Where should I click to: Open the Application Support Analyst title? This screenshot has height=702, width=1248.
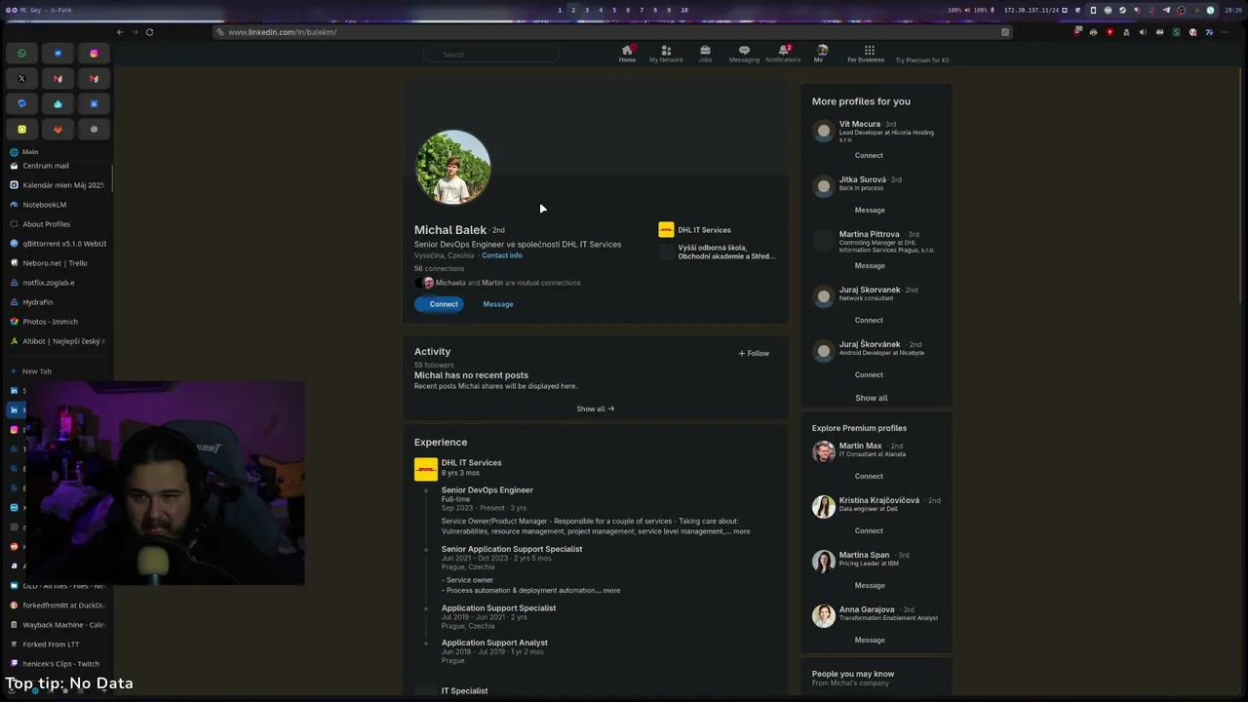[494, 643]
